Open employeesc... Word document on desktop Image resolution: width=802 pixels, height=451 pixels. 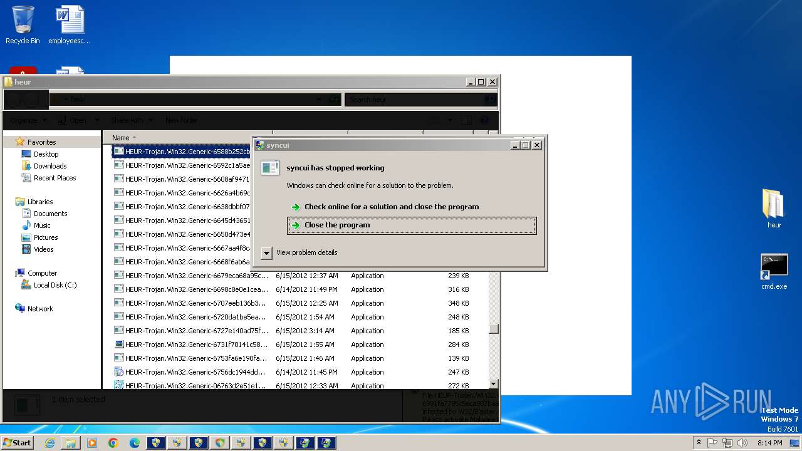point(70,25)
